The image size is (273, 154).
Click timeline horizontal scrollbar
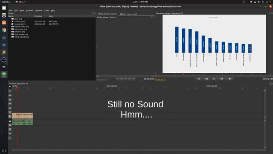139,150
